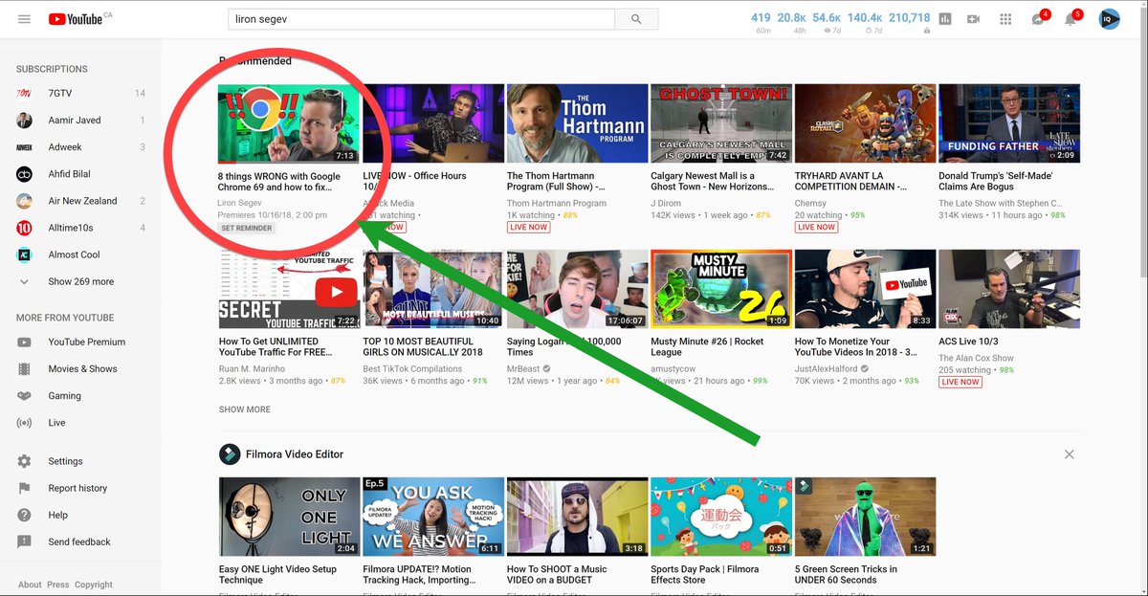Open 5 Green Screen Tricks thumbnail
Screen dimensions: 1148x596
(x=865, y=518)
